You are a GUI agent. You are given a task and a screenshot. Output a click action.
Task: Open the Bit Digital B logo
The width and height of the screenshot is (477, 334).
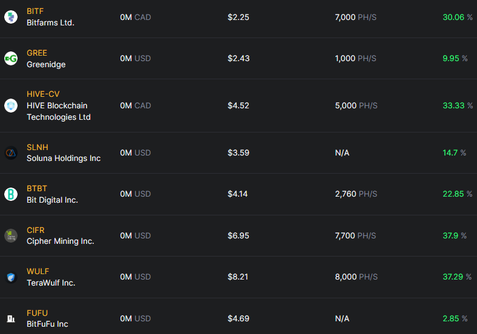11,194
